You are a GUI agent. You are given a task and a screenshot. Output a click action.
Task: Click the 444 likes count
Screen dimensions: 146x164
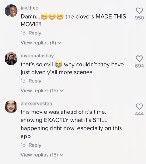(139, 114)
